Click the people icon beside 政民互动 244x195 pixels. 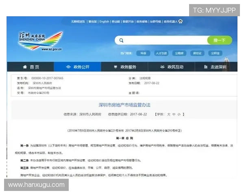coord(162,67)
